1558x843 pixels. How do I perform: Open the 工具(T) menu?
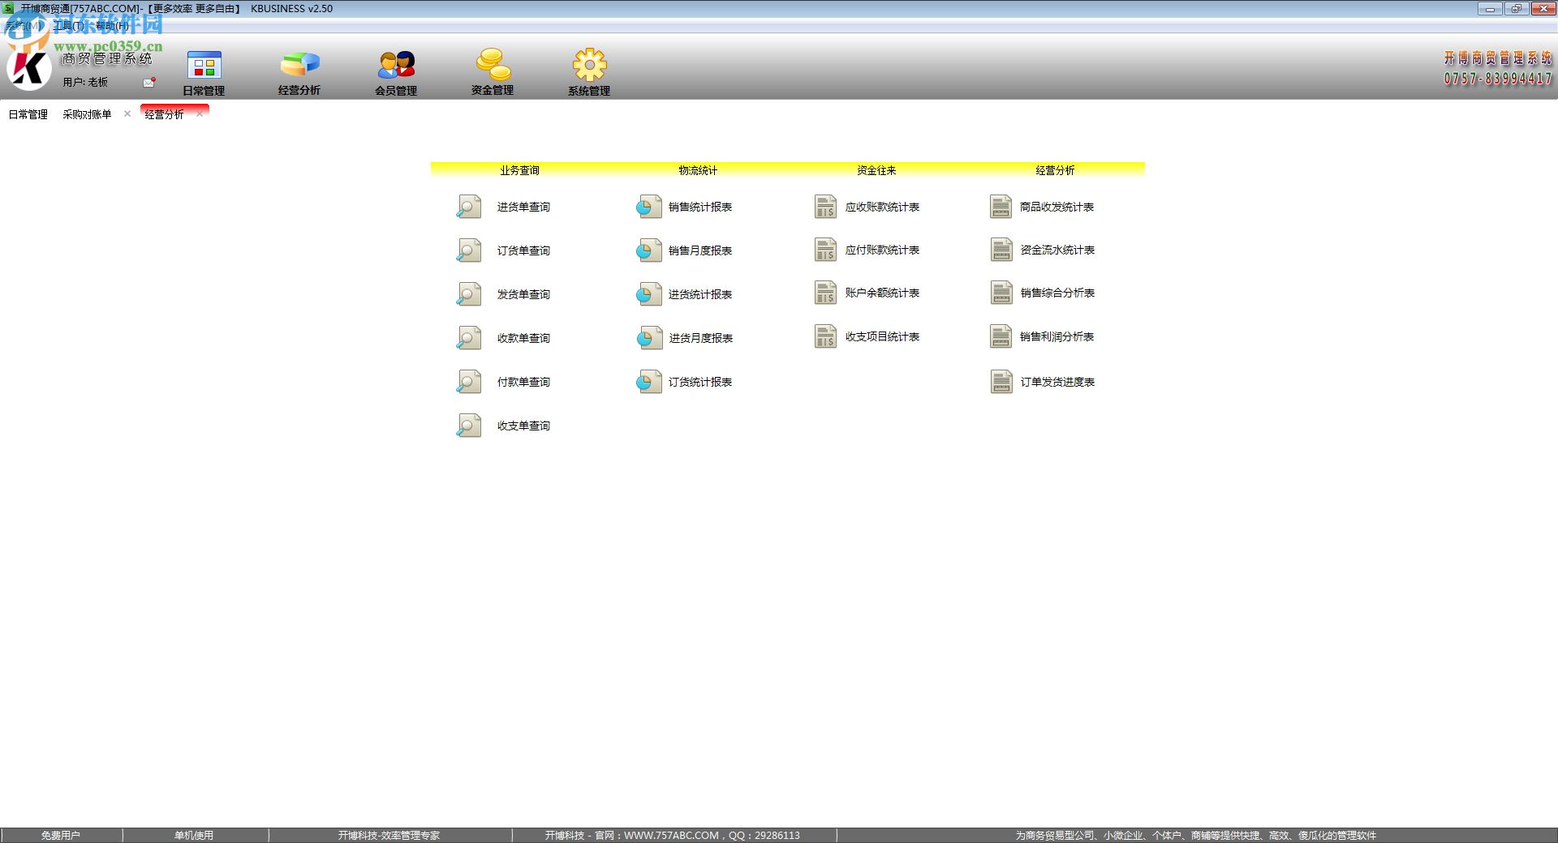coord(68,26)
